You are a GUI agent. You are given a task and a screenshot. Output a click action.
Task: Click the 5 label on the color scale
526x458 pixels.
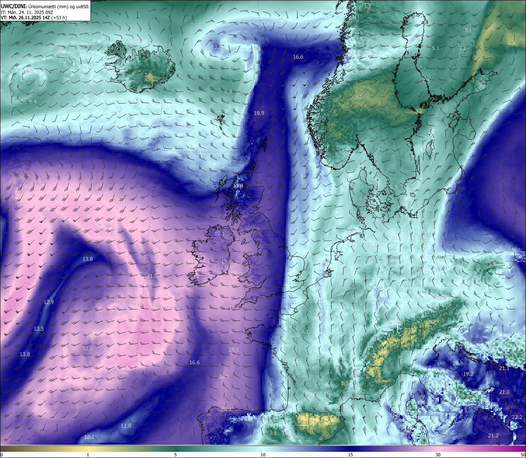tap(175, 455)
